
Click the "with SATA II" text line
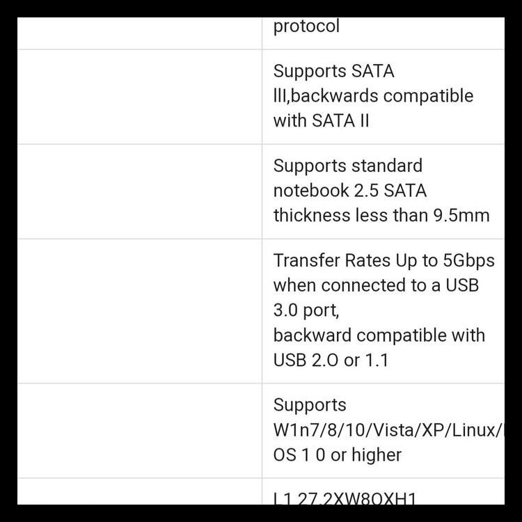coord(321,120)
